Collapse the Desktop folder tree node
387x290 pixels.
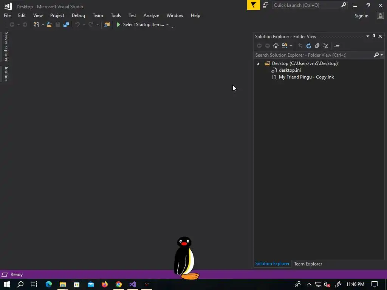pos(258,63)
